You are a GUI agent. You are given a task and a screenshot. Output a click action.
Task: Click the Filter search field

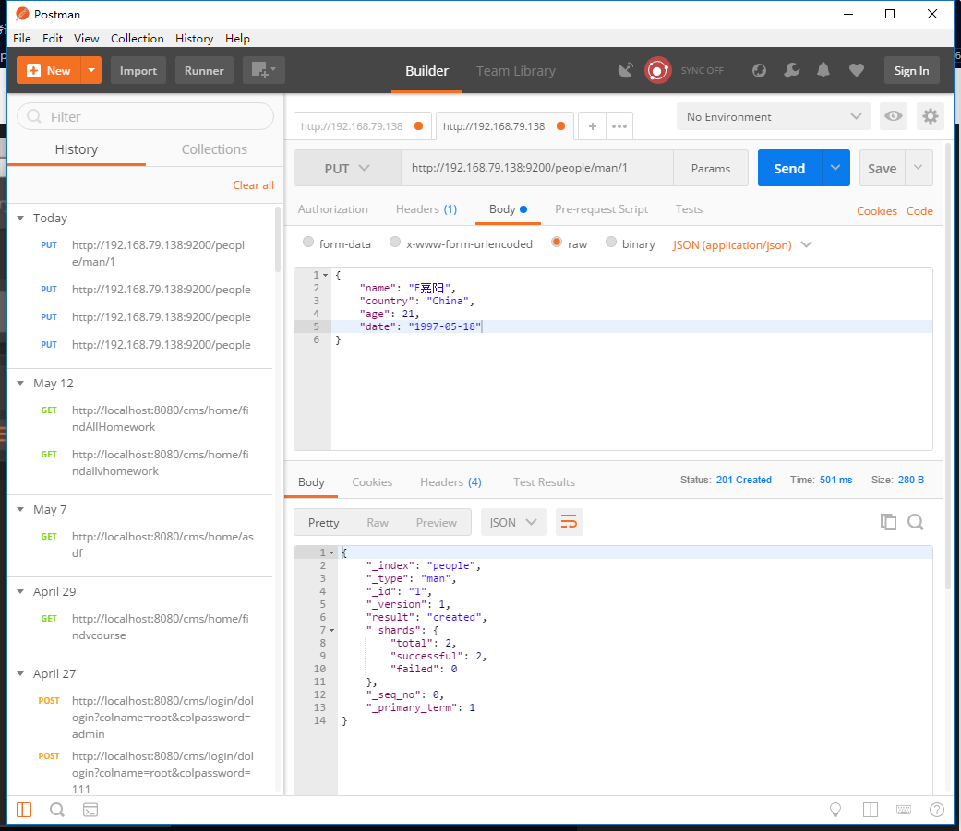[x=146, y=116]
